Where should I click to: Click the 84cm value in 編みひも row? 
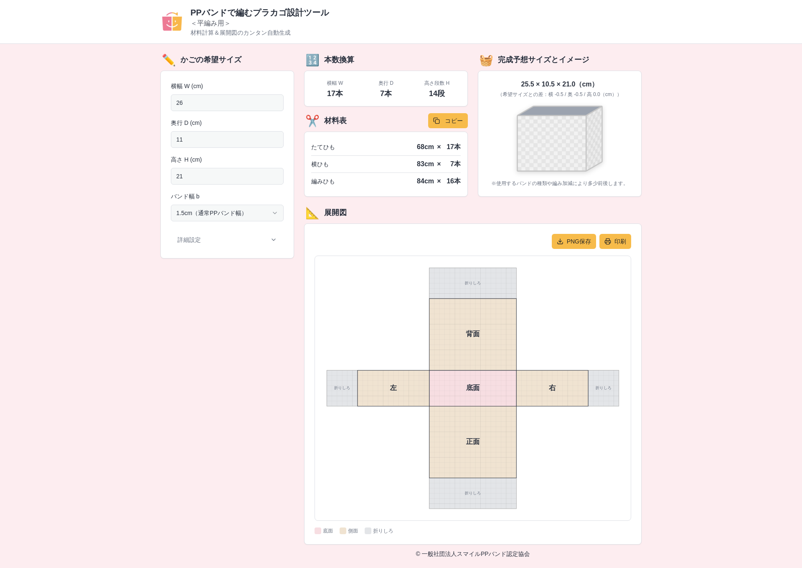click(x=425, y=181)
